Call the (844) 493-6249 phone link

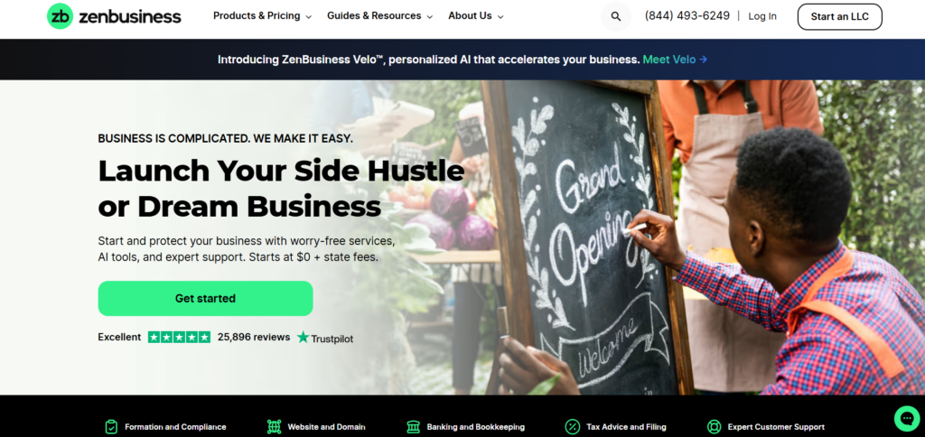(x=687, y=16)
